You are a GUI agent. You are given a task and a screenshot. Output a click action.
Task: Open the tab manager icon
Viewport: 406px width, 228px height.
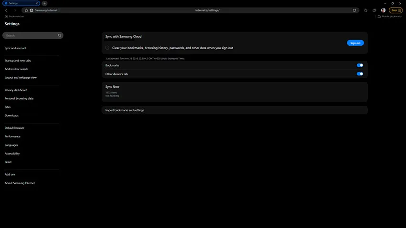374,10
